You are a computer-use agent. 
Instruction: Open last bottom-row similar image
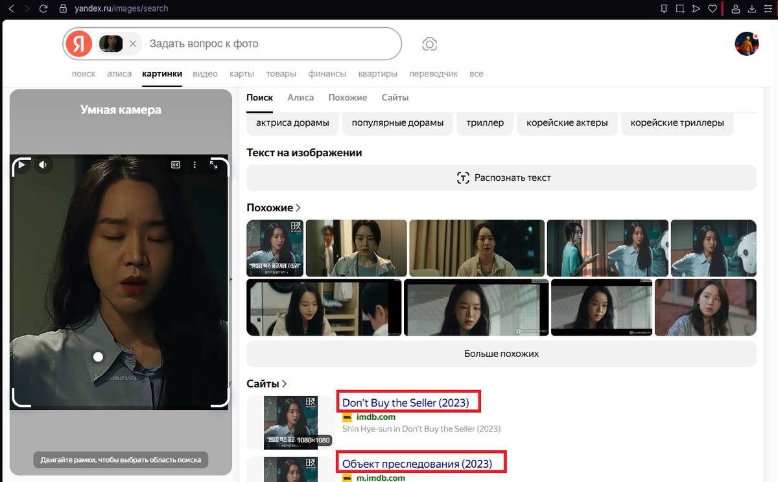pyautogui.click(x=705, y=307)
